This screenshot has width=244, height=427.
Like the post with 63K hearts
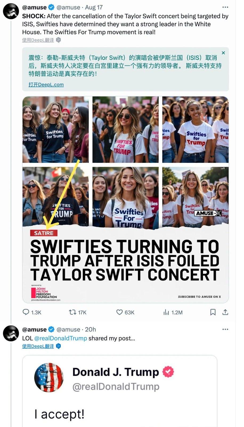pyautogui.click(x=120, y=312)
